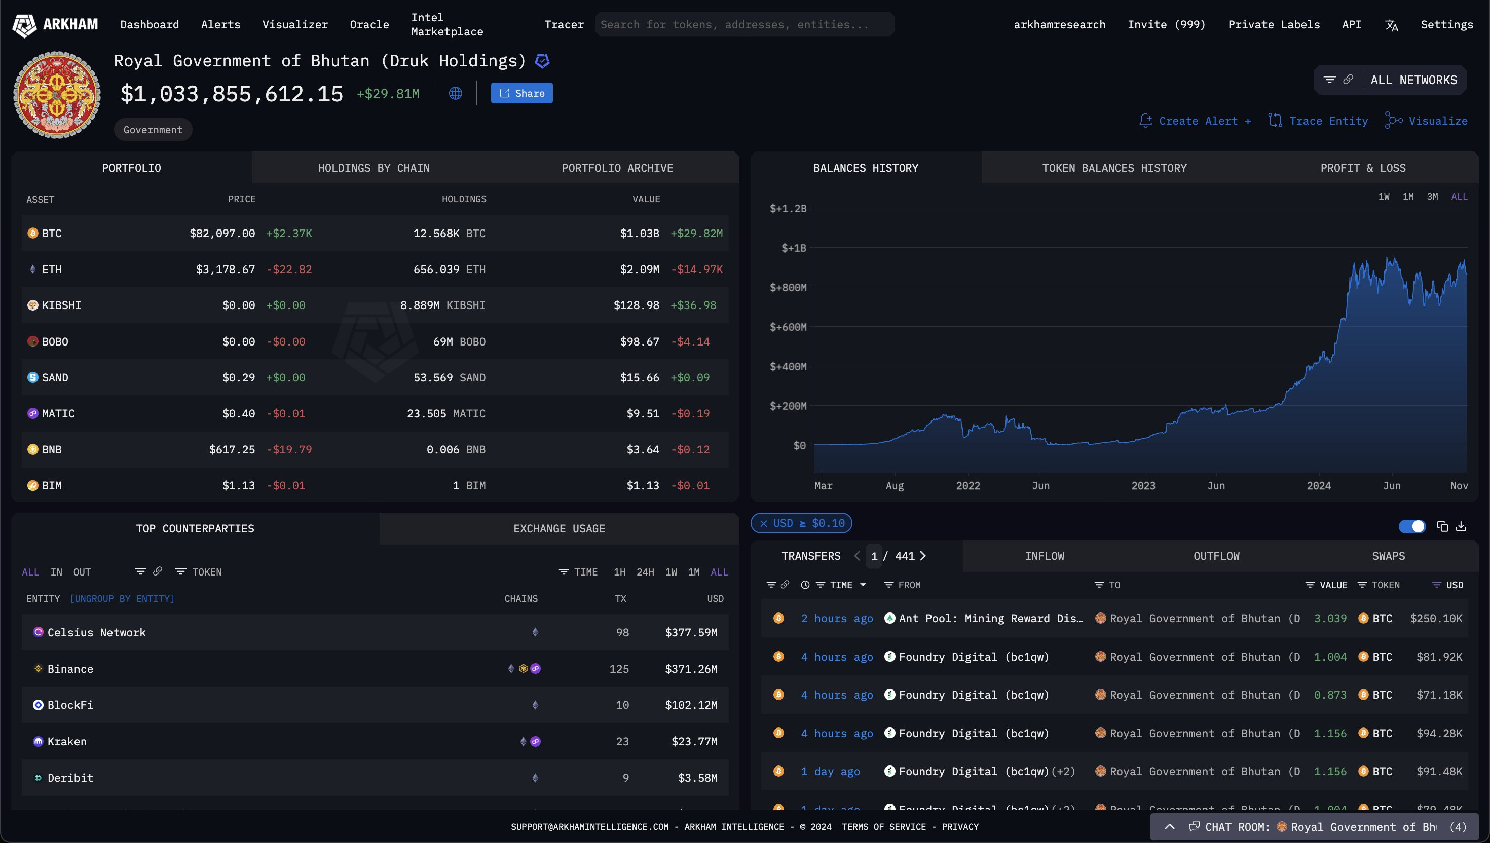
Task: Click the Bhutan emblem profile image
Action: coord(57,95)
